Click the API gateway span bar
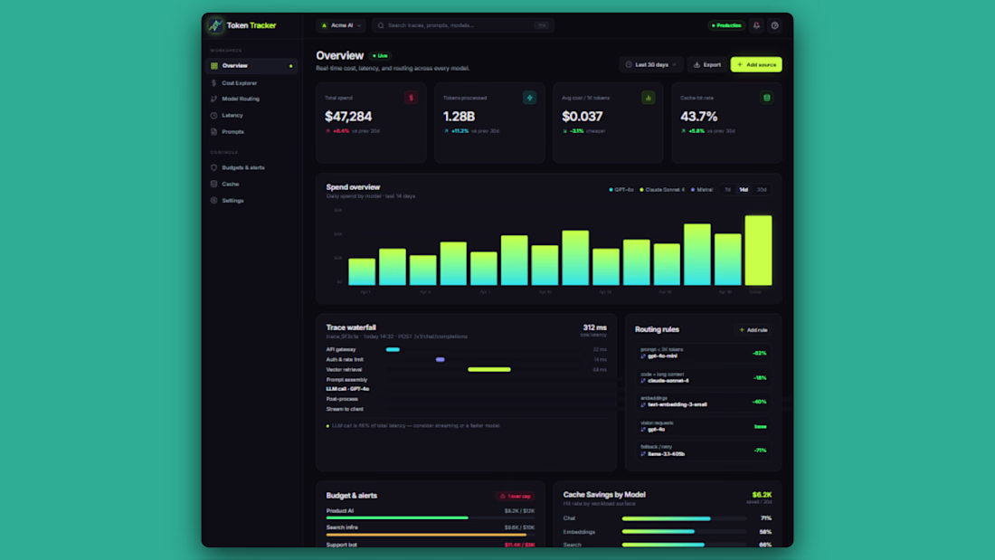 pyautogui.click(x=393, y=349)
